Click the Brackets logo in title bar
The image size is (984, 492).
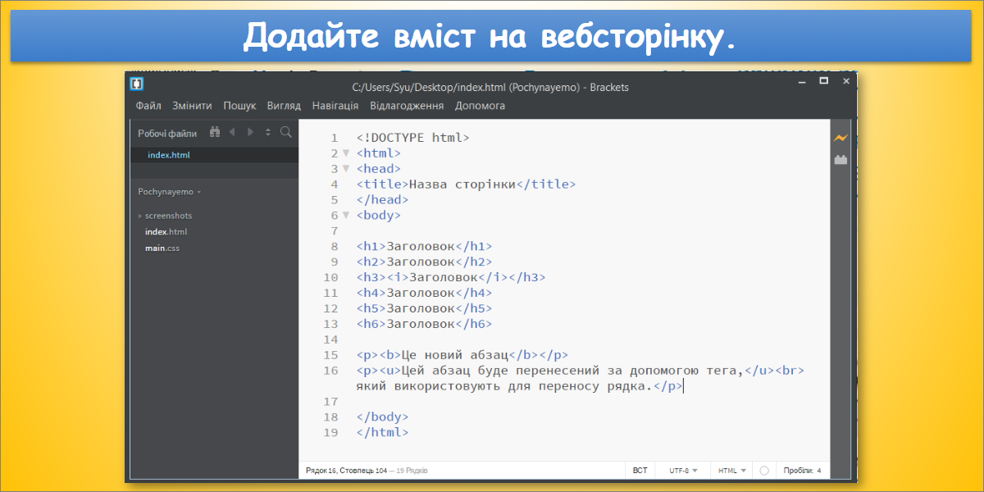tap(137, 83)
